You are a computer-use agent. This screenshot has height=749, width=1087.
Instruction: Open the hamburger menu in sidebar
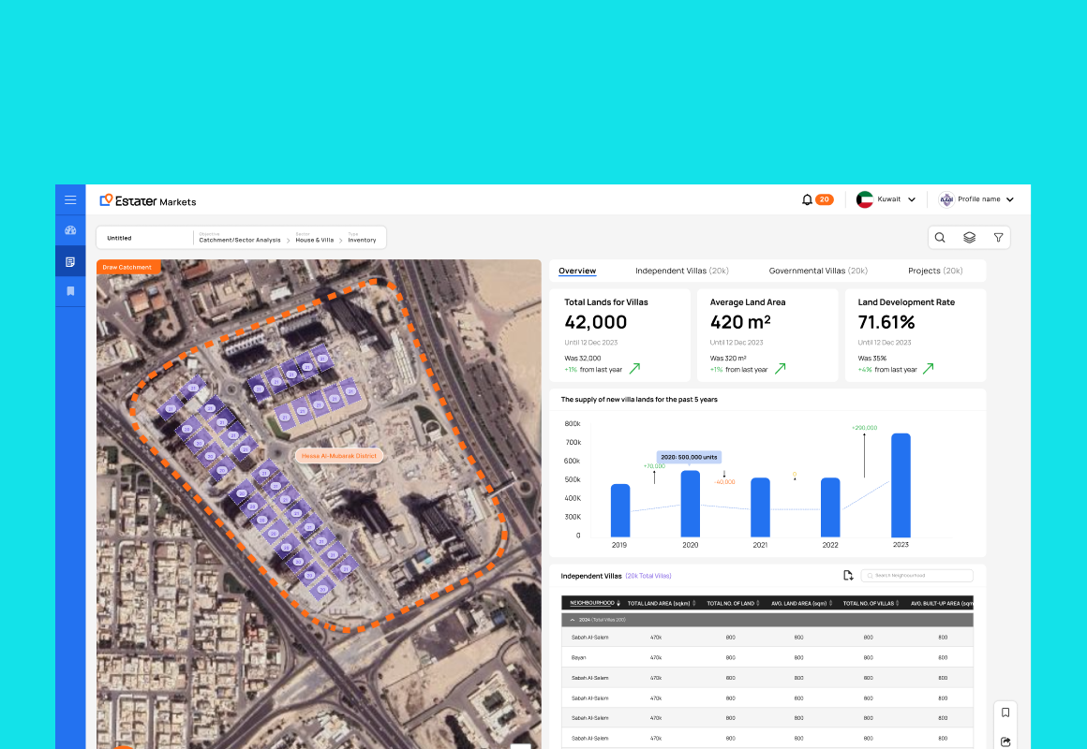pos(70,200)
